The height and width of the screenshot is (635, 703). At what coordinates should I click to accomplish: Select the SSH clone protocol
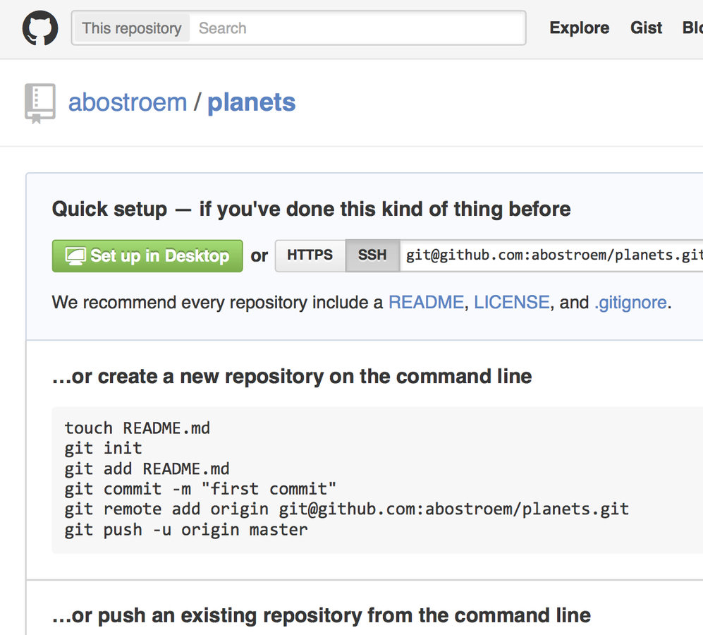point(372,255)
